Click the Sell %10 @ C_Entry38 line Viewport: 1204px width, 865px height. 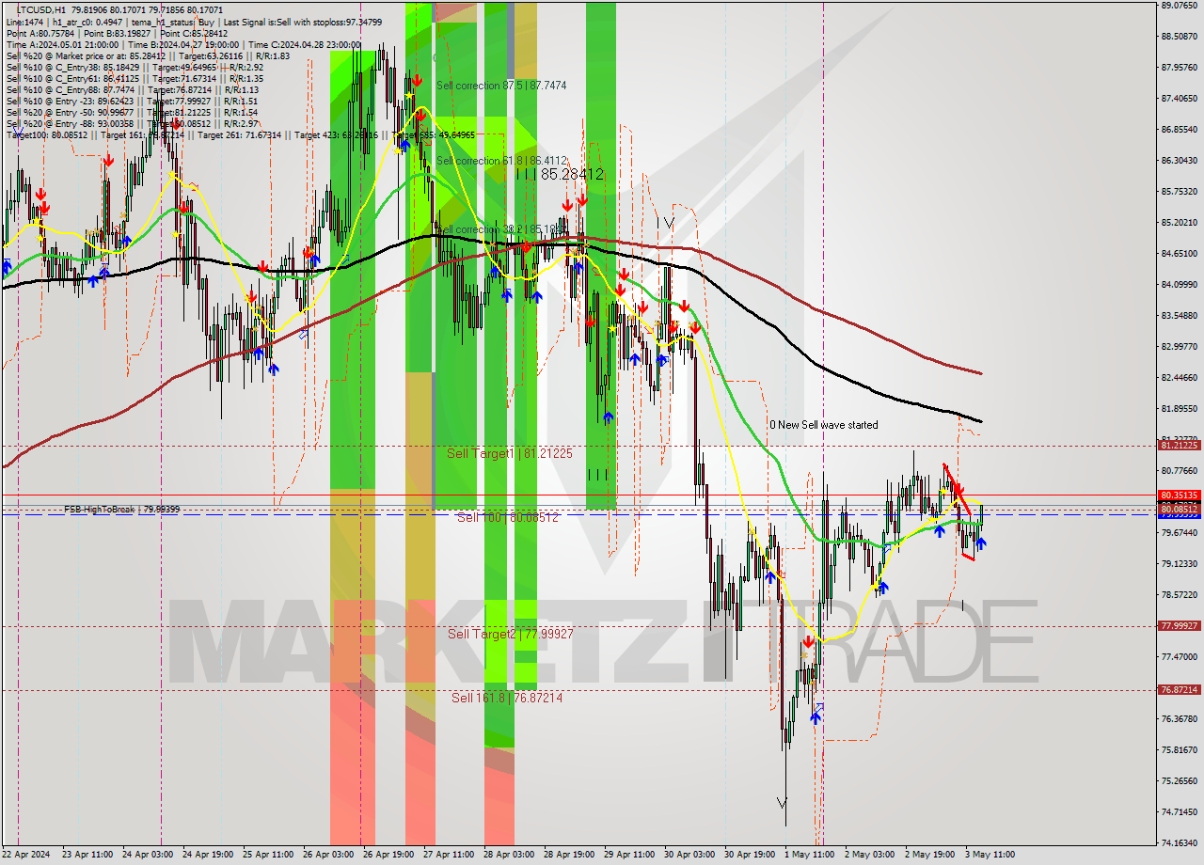pyautogui.click(x=137, y=67)
